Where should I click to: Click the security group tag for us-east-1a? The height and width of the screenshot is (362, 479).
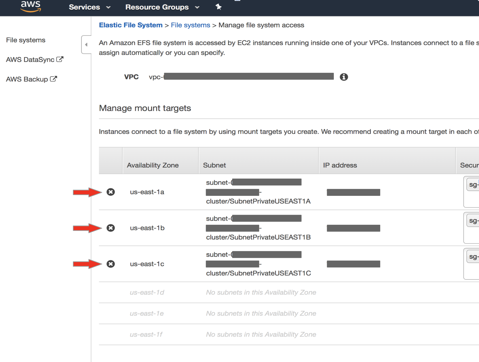pyautogui.click(x=473, y=184)
